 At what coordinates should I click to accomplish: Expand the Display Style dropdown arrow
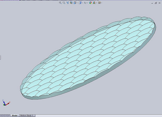pyautogui.click(x=82, y=3)
